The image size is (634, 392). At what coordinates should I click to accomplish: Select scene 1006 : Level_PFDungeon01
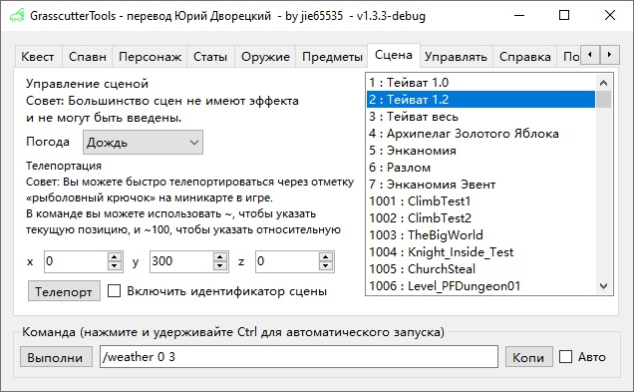[x=480, y=286]
